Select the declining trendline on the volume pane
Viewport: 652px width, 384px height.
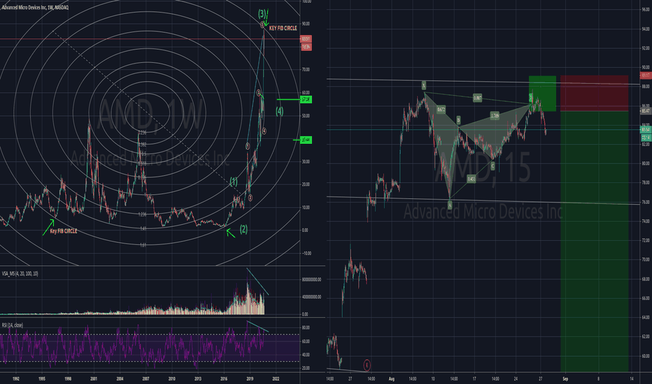pyautogui.click(x=258, y=282)
